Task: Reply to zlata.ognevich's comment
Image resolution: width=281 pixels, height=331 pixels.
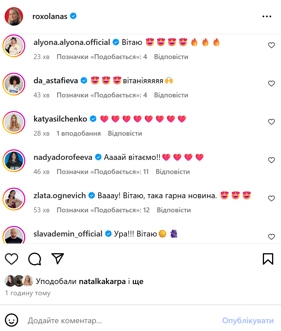Action: tap(173, 210)
